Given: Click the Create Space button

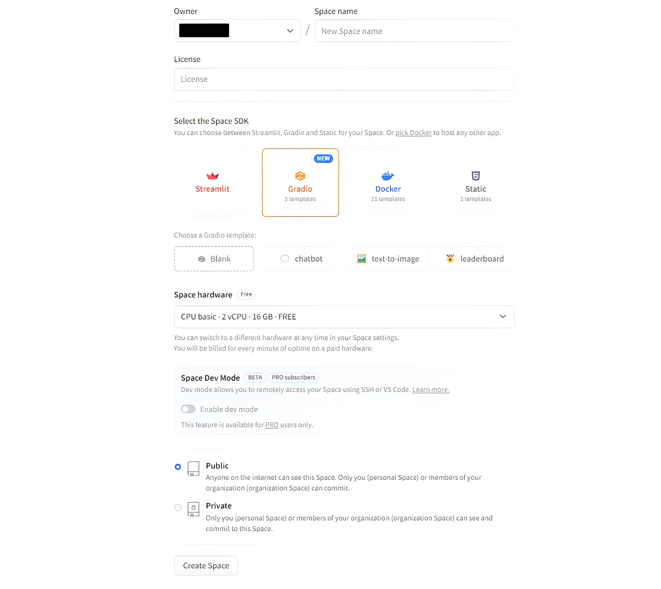Looking at the screenshot, I should [x=206, y=566].
